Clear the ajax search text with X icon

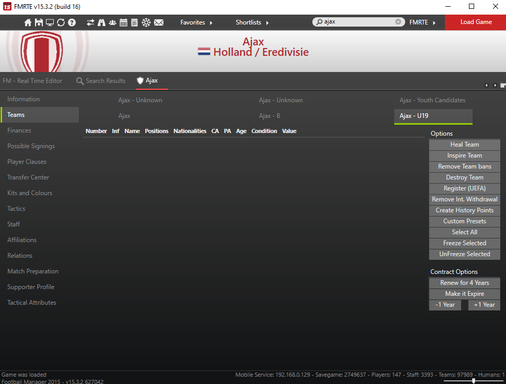click(398, 21)
